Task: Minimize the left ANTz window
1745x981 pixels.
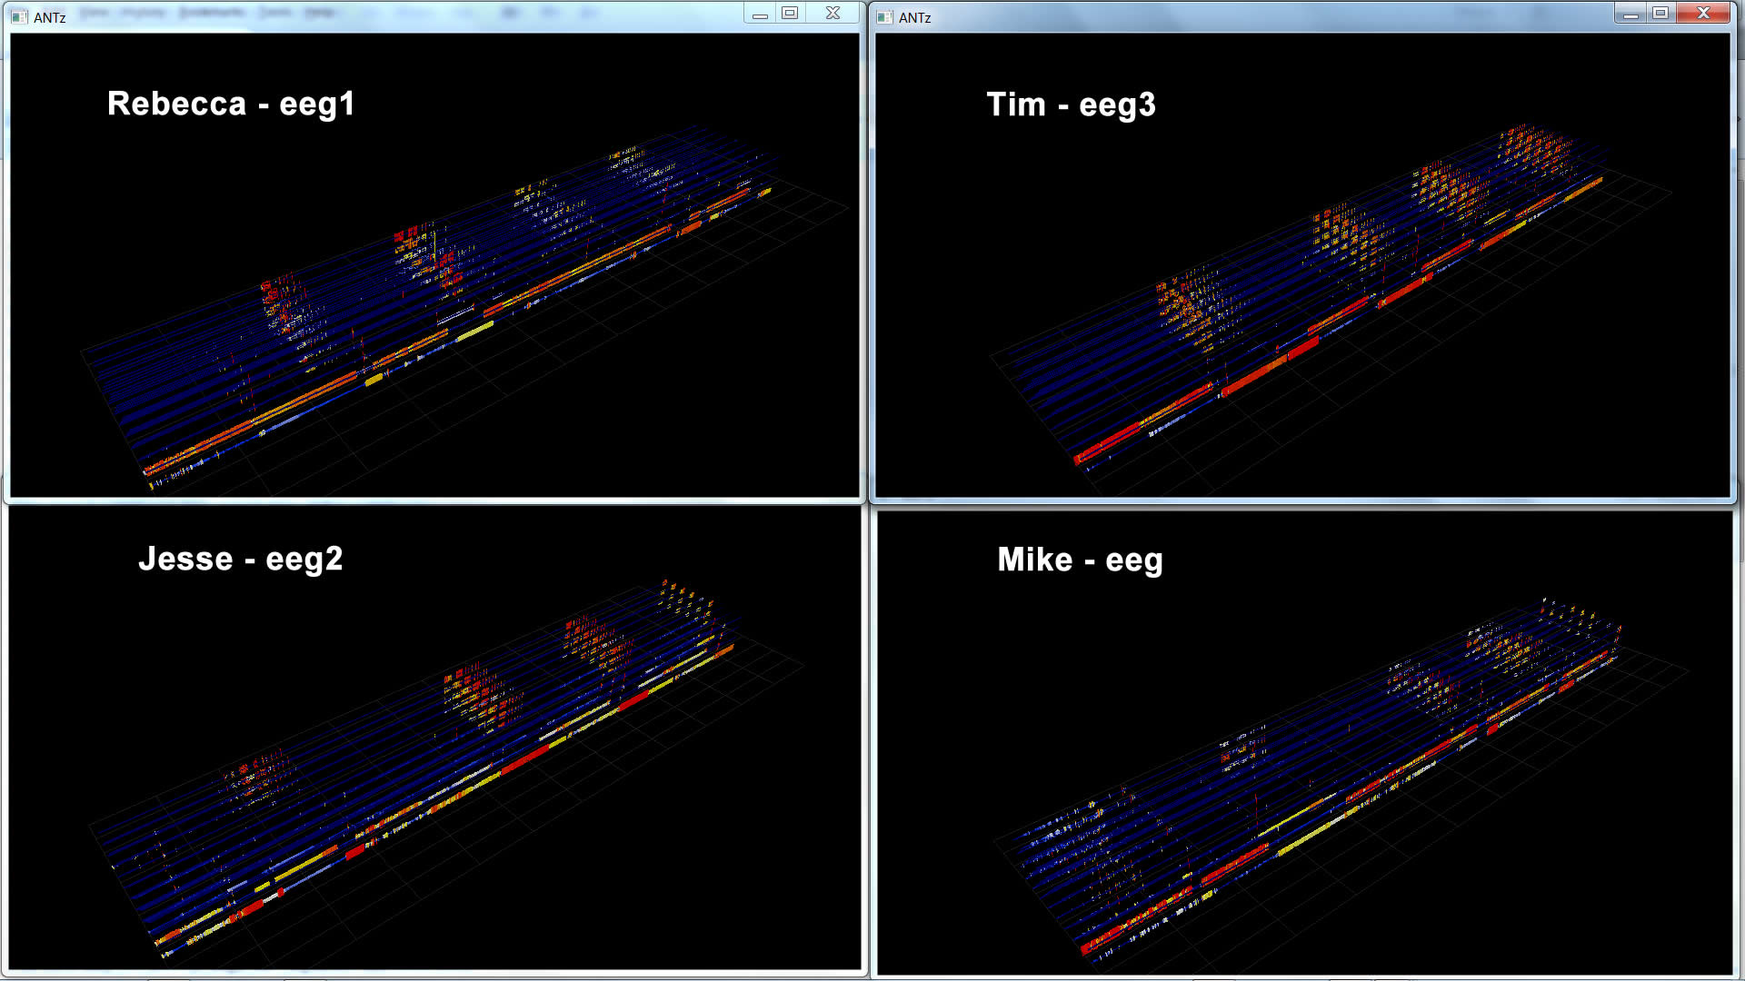Action: [760, 14]
